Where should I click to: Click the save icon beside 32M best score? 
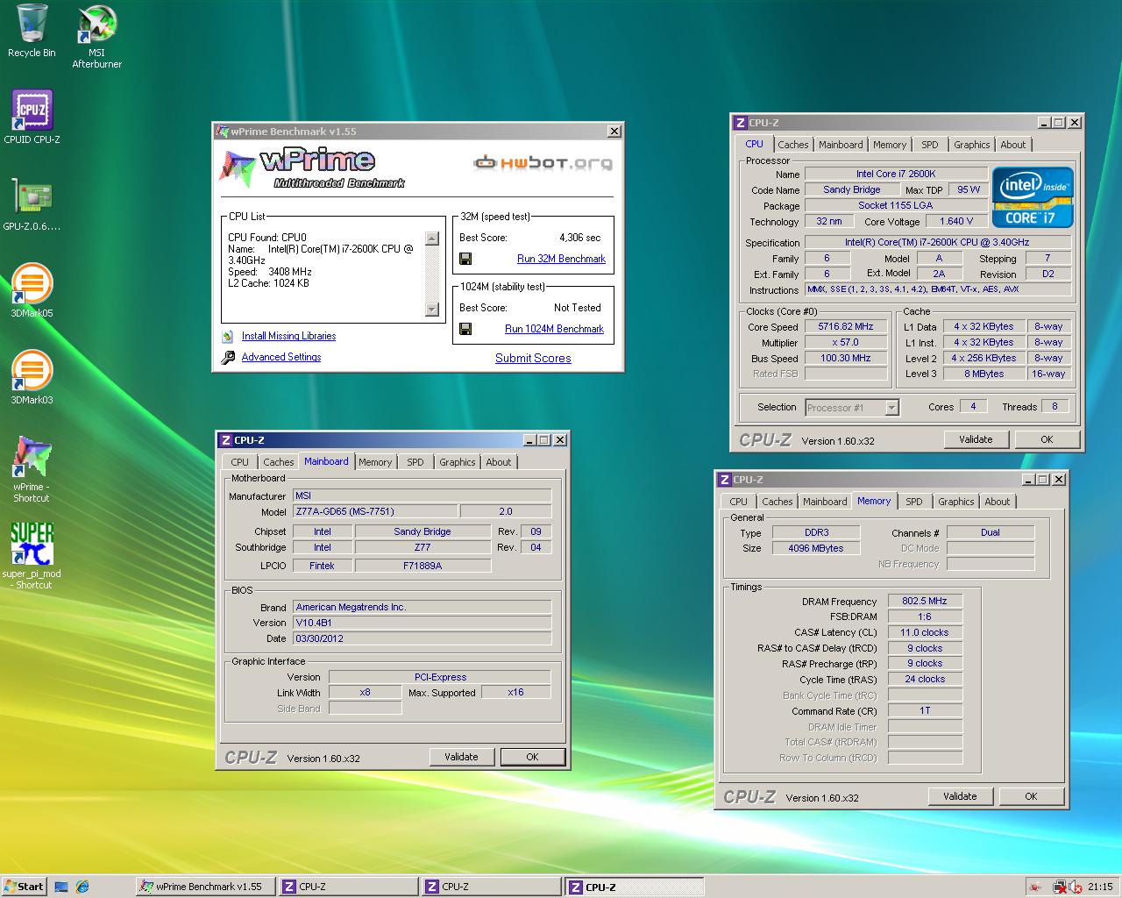pyautogui.click(x=465, y=259)
